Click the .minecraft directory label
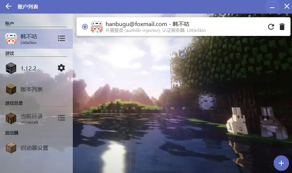The height and width of the screenshot is (173, 292). 29,122
